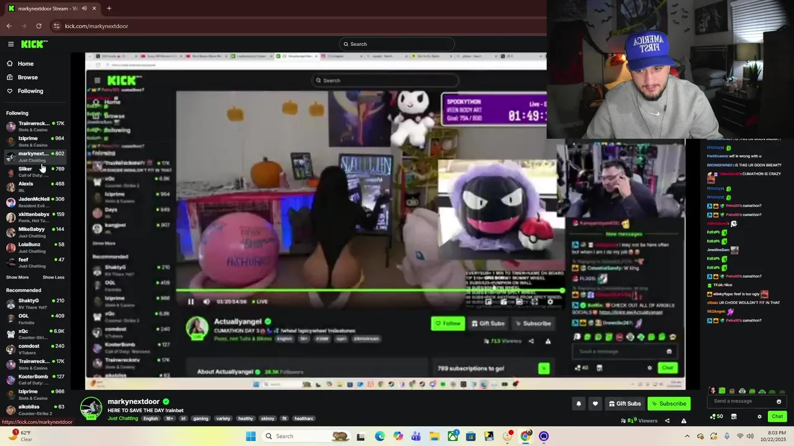Viewport: 794px width, 446px height.
Task: Toggle follow with the heart button
Action: pos(595,404)
